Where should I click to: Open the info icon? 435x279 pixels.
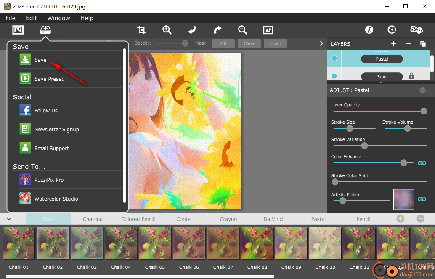pyautogui.click(x=369, y=30)
